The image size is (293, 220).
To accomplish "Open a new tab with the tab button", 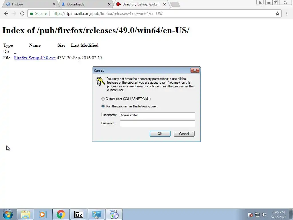I will (x=175, y=5).
